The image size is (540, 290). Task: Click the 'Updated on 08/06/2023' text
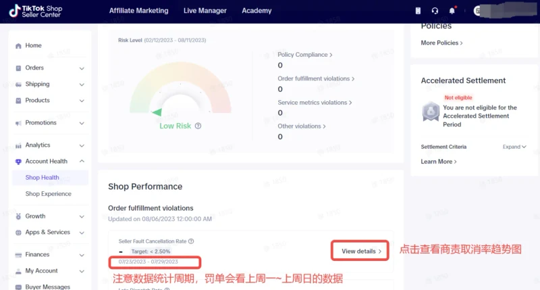coord(160,219)
